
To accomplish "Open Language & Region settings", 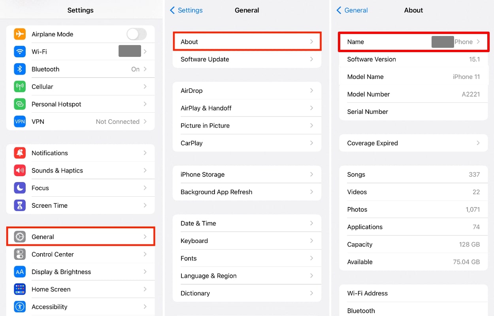I will coord(247,276).
